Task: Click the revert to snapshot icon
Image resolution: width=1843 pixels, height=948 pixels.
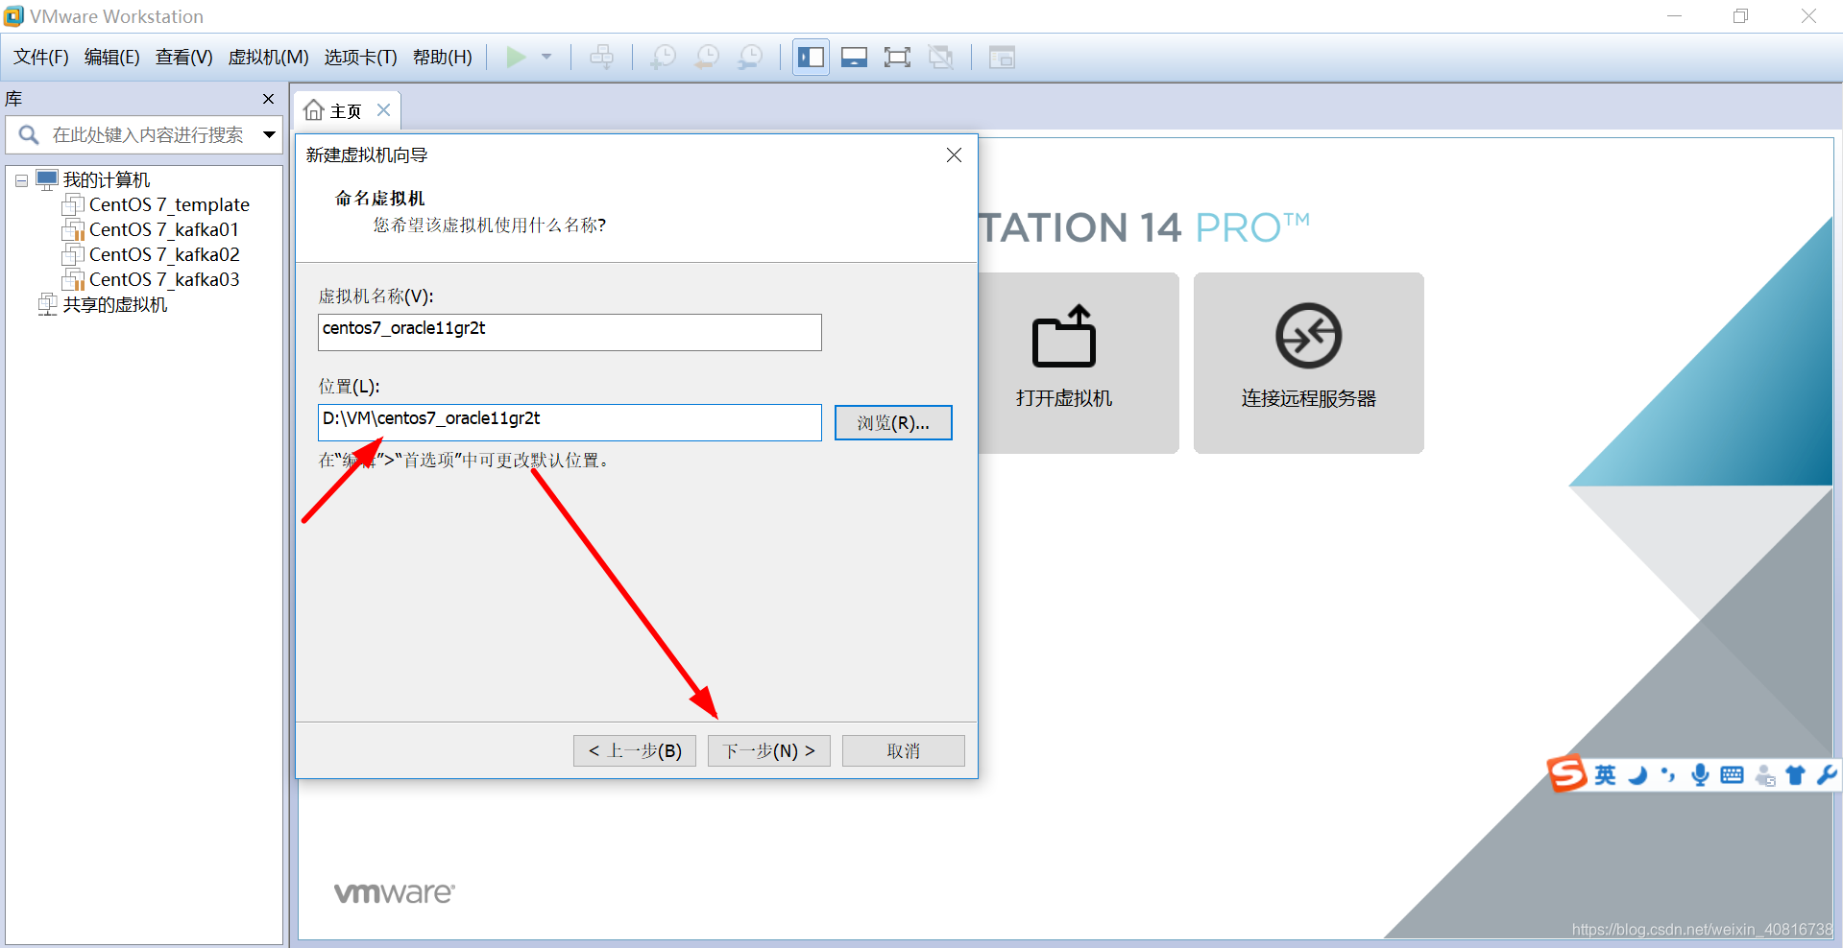Action: click(x=707, y=58)
